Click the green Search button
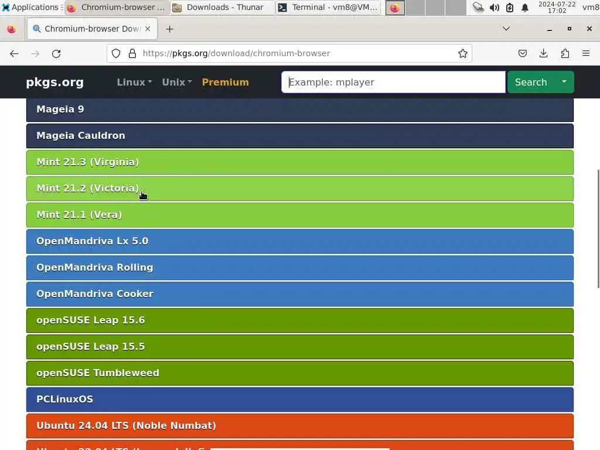 click(531, 82)
